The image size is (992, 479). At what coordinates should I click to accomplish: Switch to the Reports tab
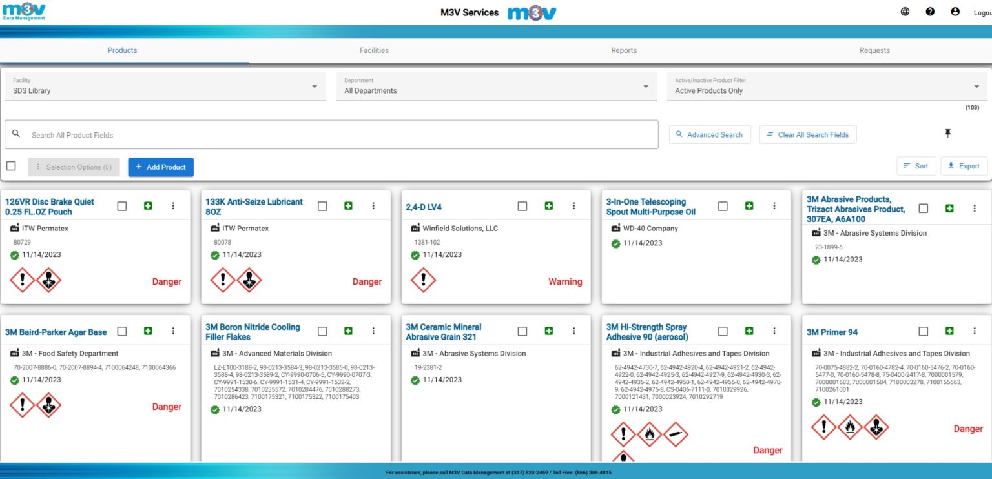click(623, 50)
